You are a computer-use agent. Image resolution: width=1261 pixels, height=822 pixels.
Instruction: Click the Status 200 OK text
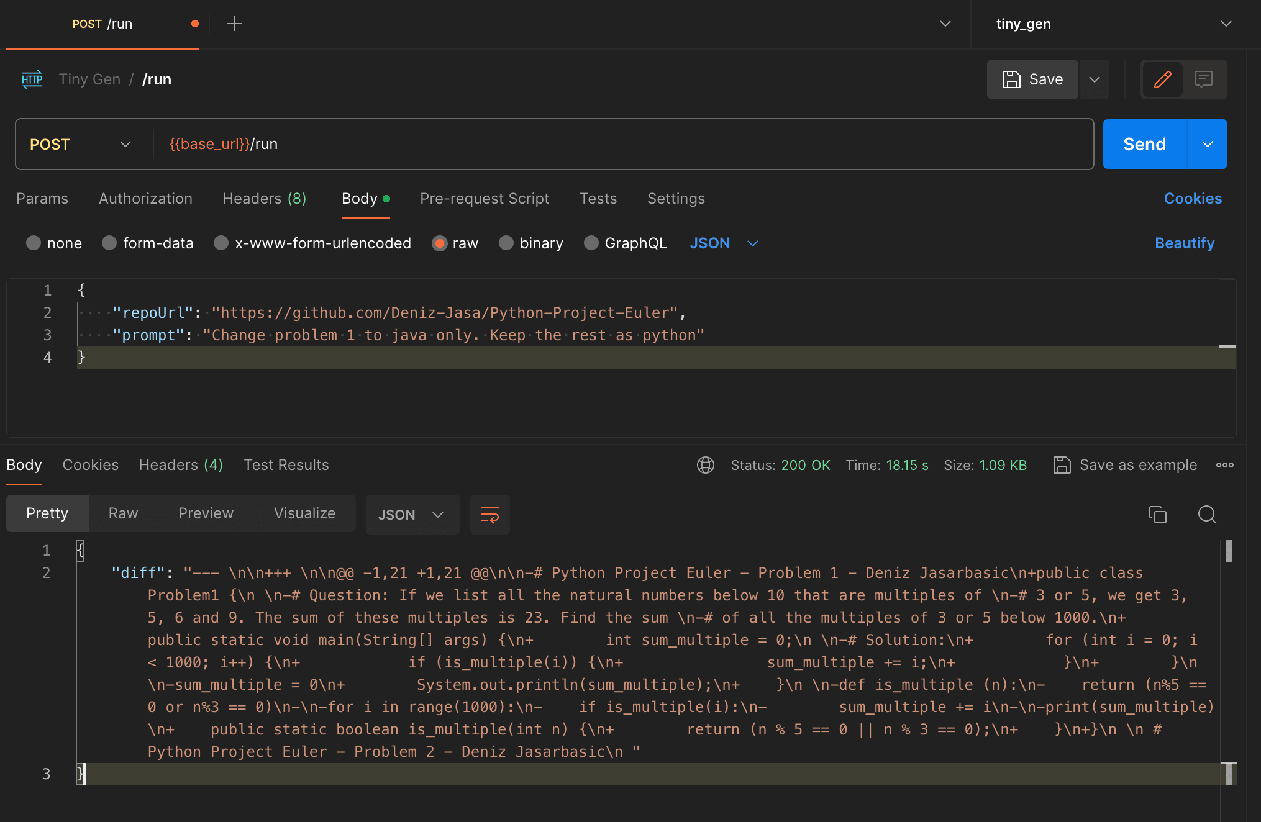pyautogui.click(x=780, y=465)
